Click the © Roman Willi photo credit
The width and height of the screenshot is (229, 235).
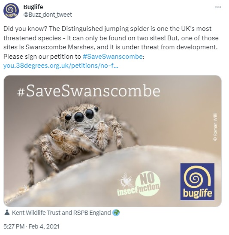[215, 127]
